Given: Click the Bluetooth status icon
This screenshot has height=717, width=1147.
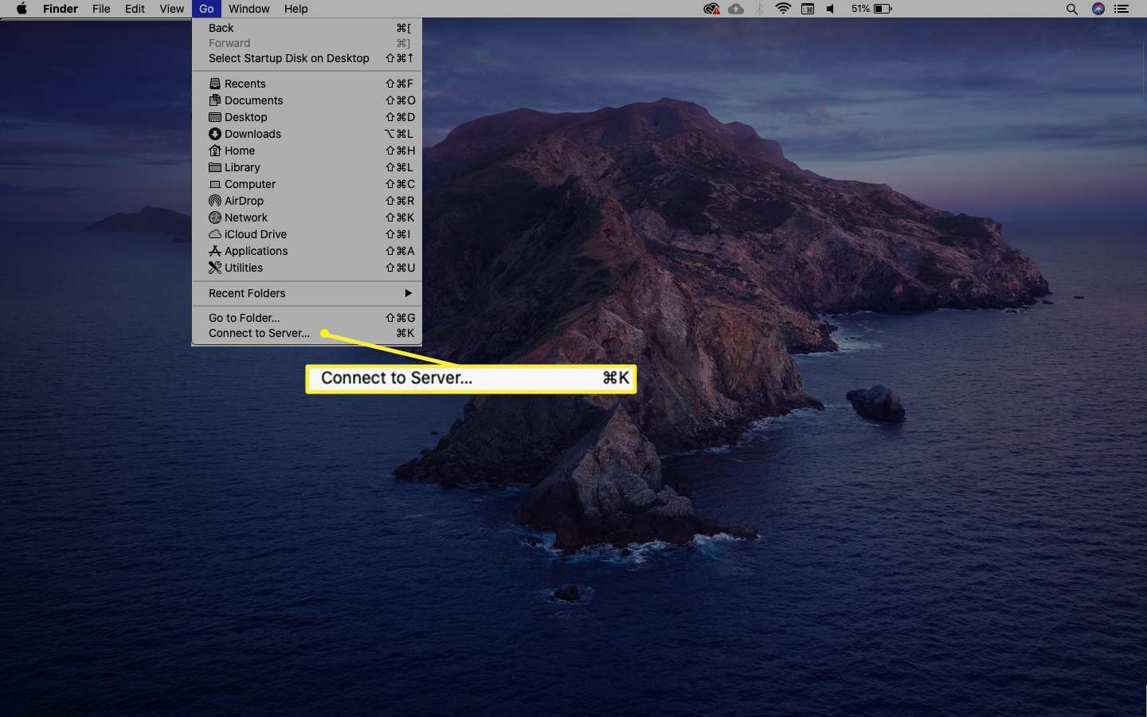Looking at the screenshot, I should click(x=759, y=9).
